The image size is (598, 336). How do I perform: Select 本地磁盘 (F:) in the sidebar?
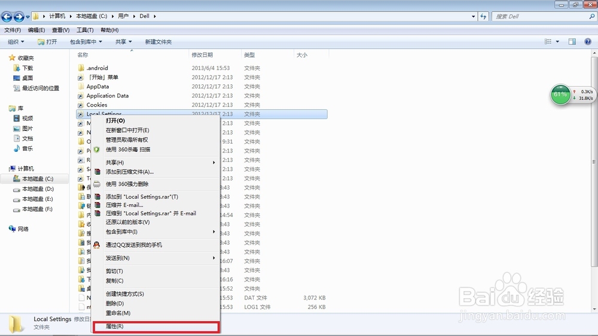[33, 209]
